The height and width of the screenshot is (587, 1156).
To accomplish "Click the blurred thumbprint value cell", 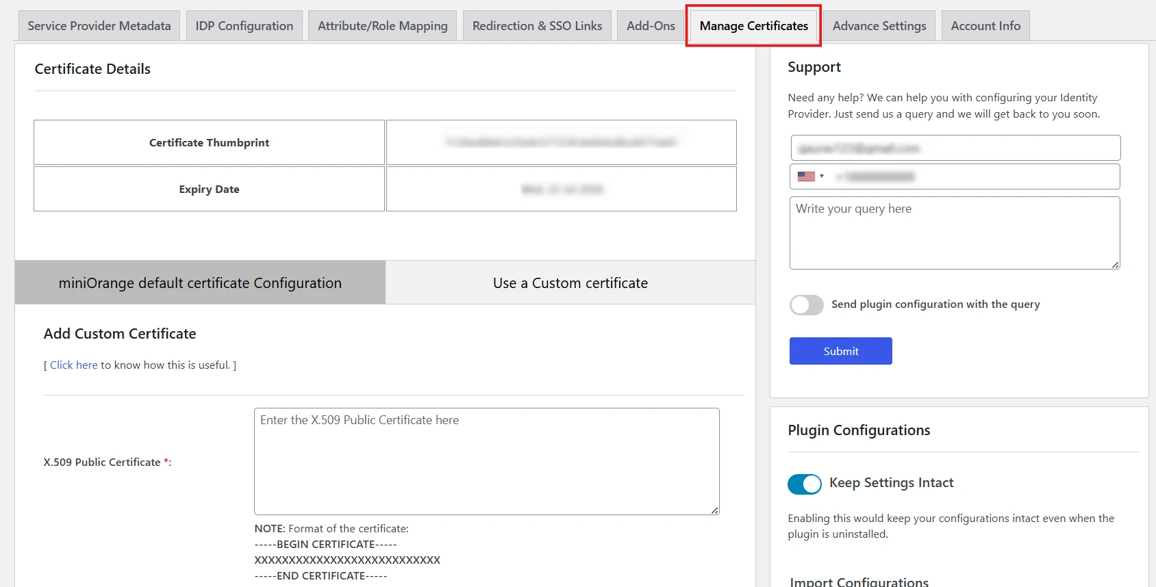I will tap(562, 142).
